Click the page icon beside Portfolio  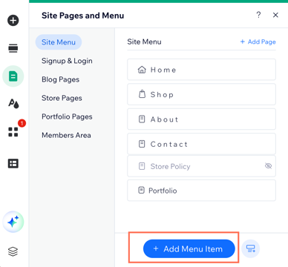coord(141,191)
